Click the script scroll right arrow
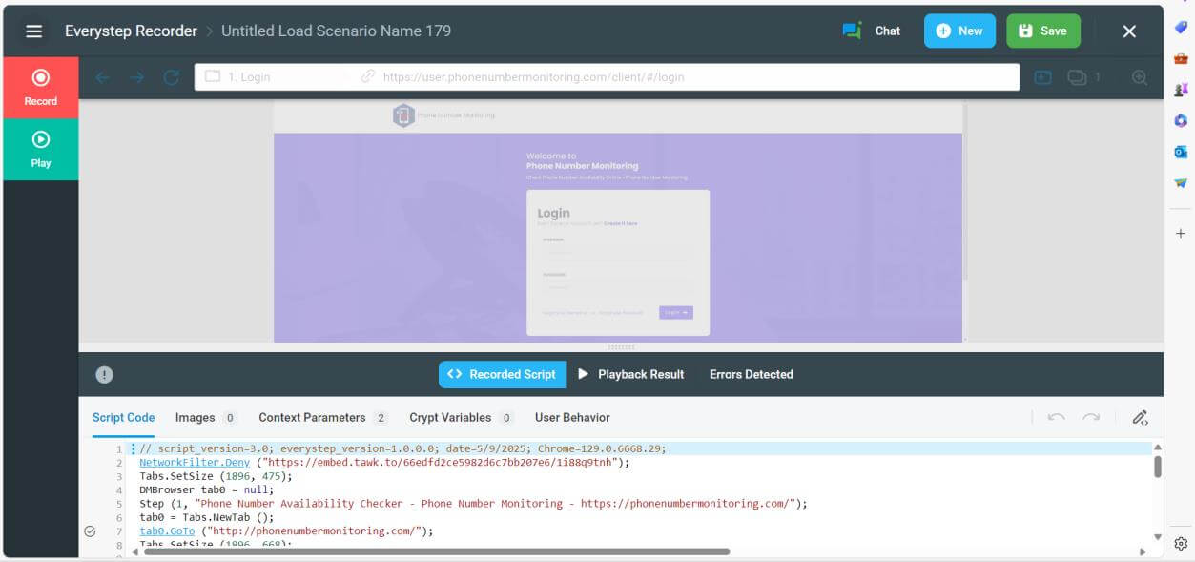The height and width of the screenshot is (562, 1195). [x=1143, y=551]
